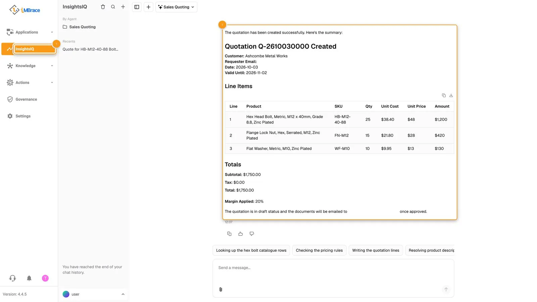Click 'Writing the quotation lines' suggestion
The image size is (537, 302).
(x=376, y=250)
